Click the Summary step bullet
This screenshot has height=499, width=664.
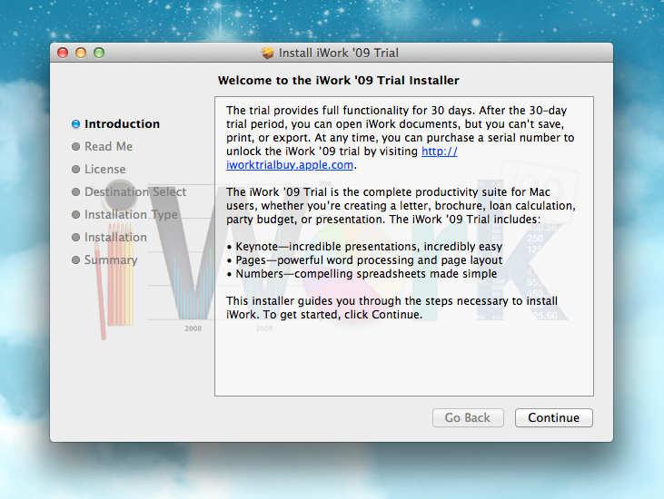(75, 259)
